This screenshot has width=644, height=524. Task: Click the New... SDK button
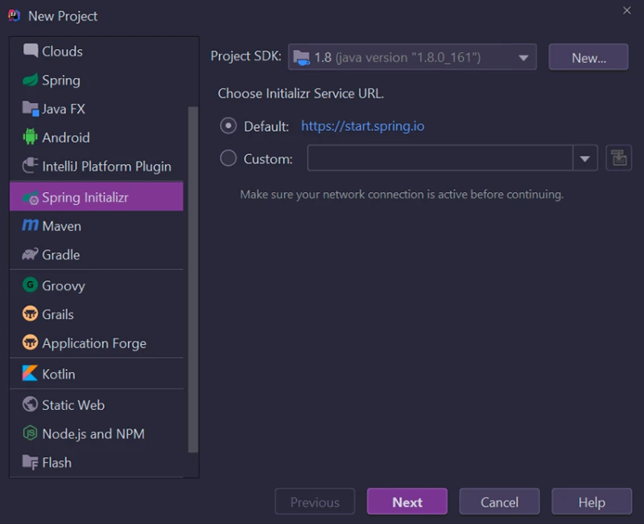pos(588,57)
